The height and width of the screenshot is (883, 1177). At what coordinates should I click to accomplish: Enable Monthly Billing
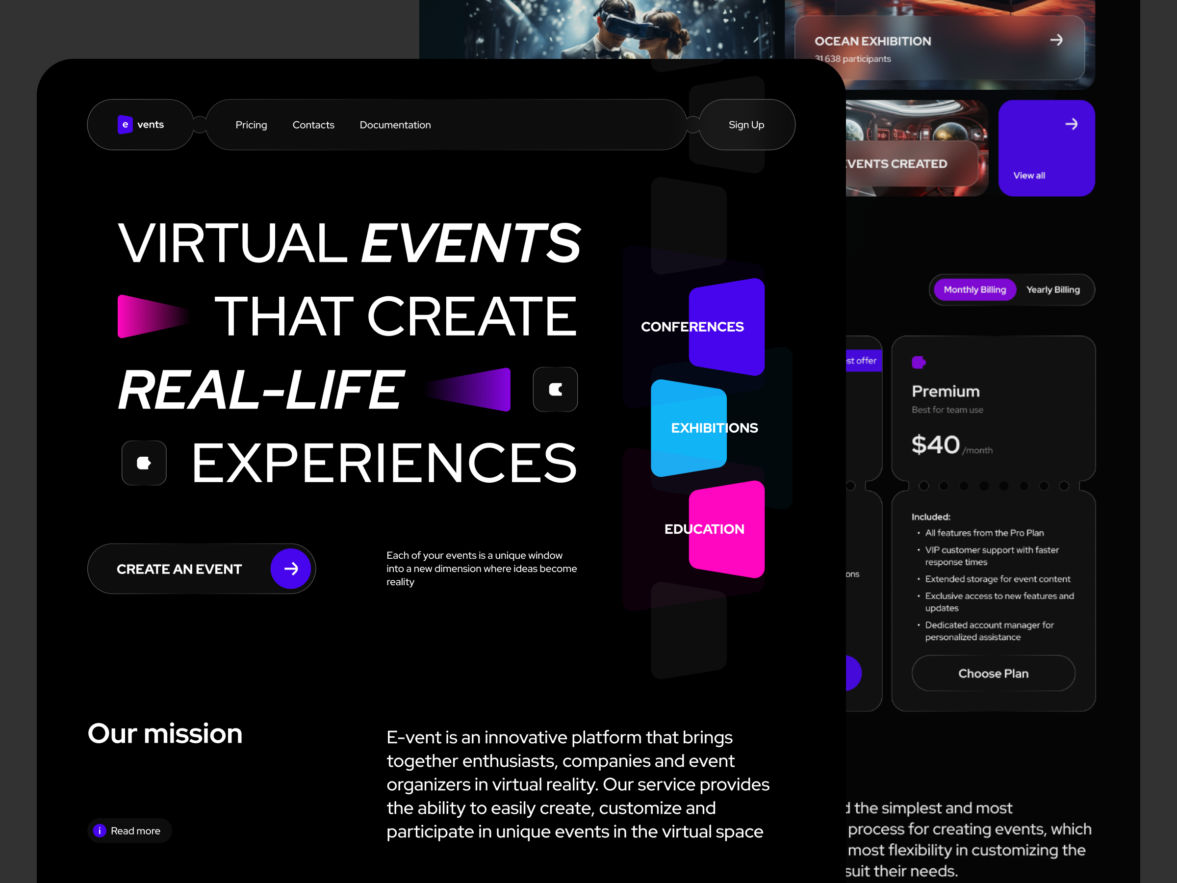point(974,289)
